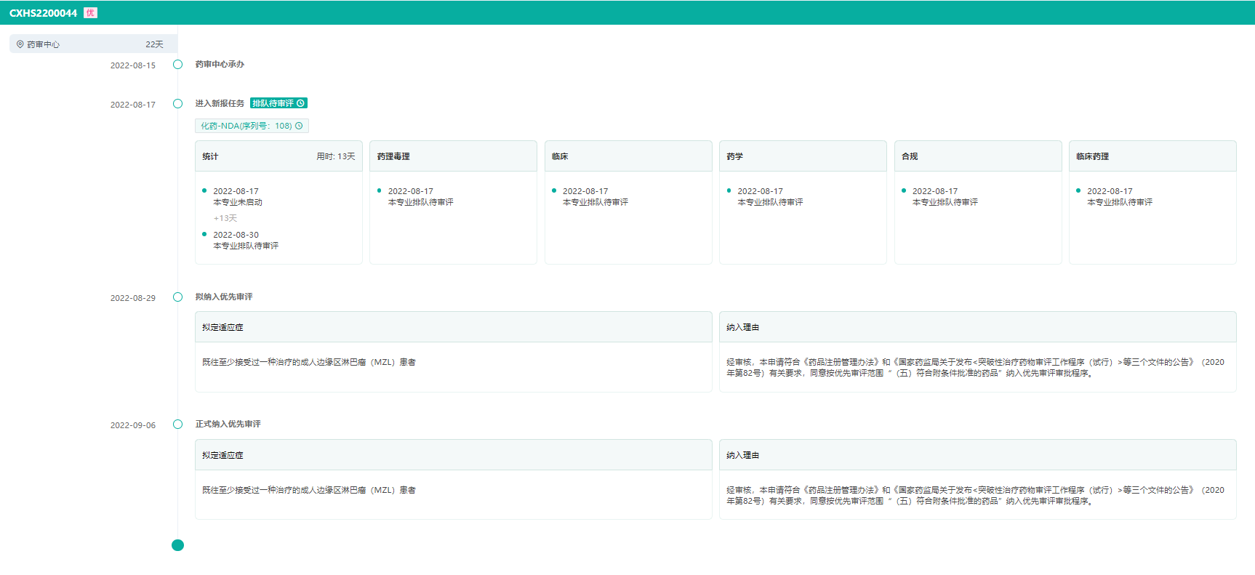
Task: Click the 合规 card header
Action: [x=977, y=156]
